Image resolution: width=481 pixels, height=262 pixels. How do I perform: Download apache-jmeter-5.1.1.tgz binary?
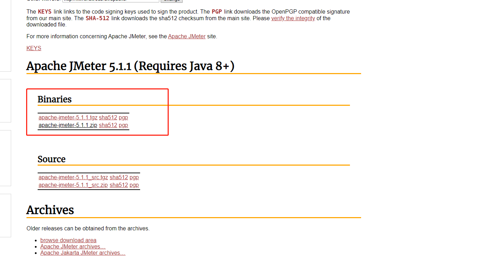coord(68,117)
